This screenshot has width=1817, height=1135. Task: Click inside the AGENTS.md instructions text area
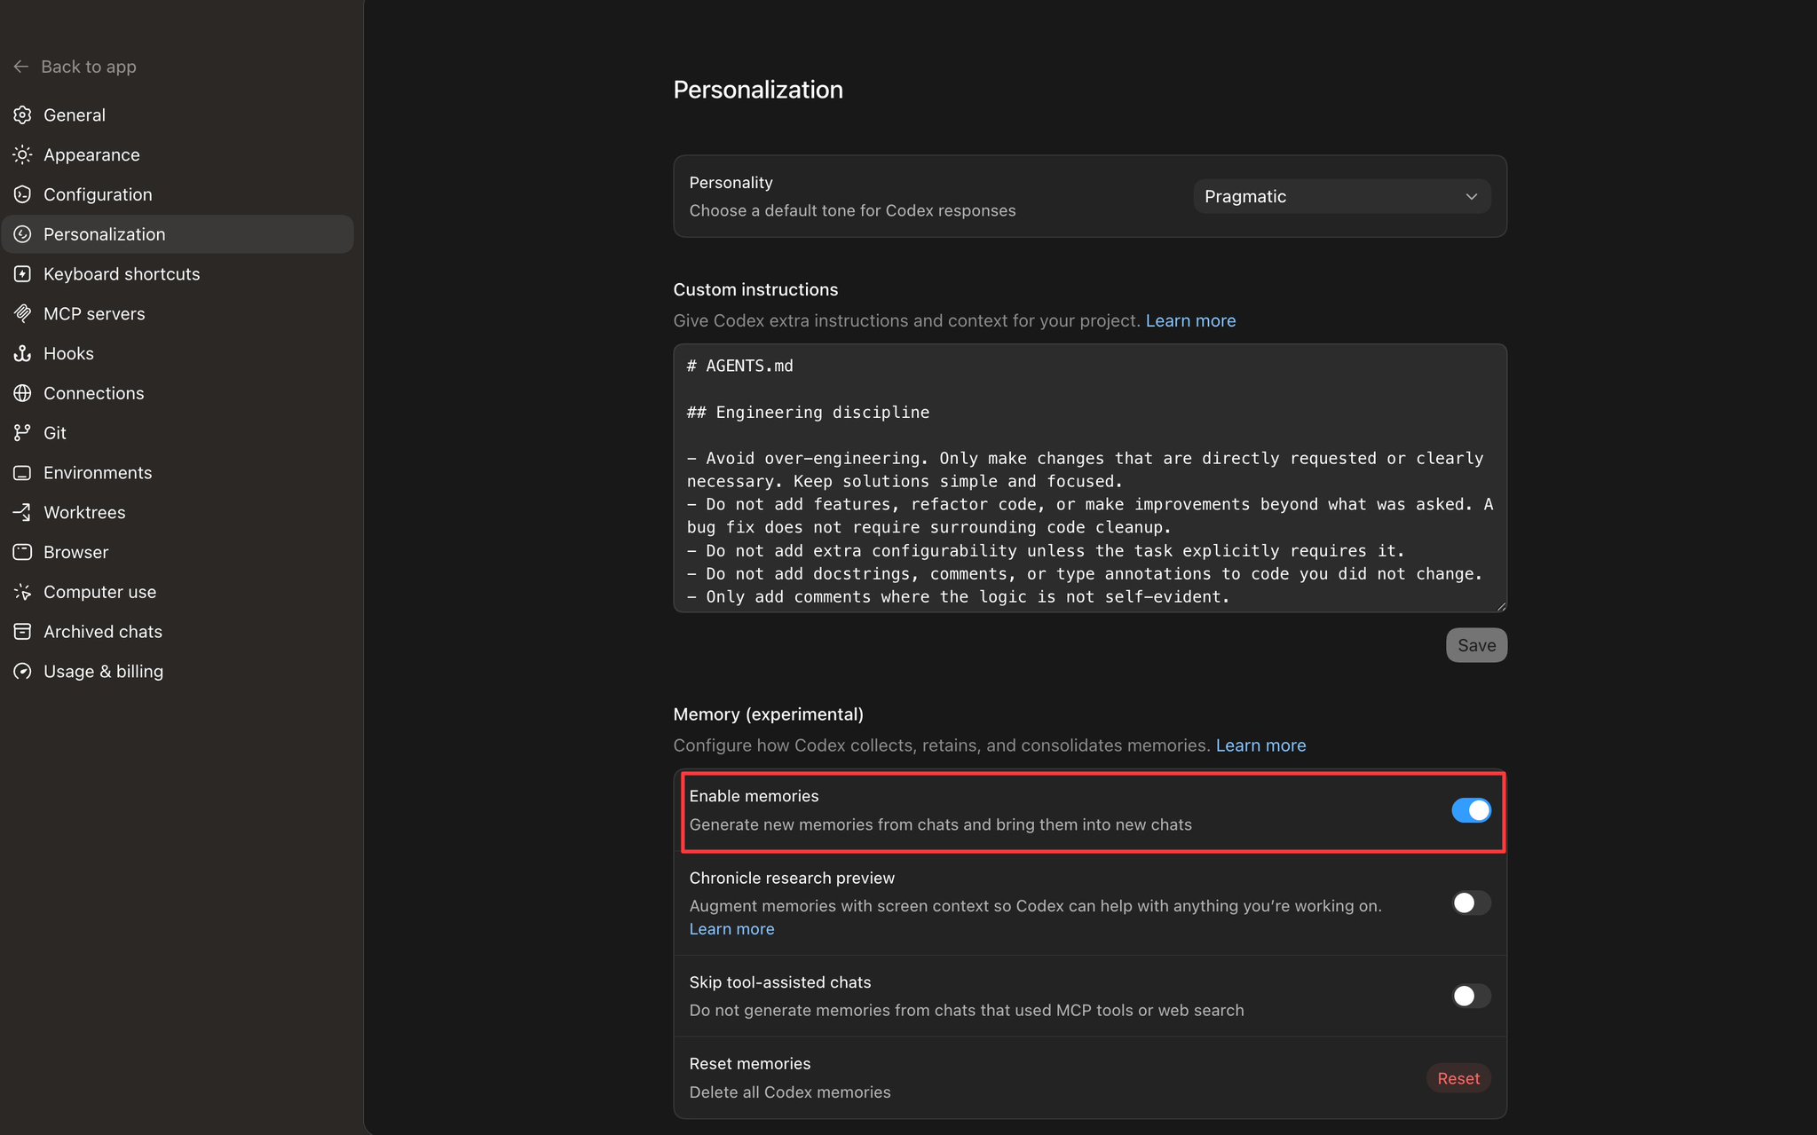click(1090, 479)
